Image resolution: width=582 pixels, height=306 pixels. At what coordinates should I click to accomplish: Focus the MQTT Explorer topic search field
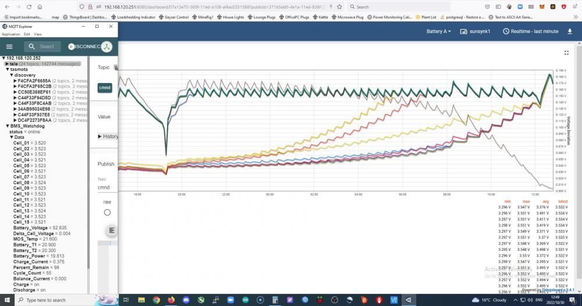coord(42,46)
